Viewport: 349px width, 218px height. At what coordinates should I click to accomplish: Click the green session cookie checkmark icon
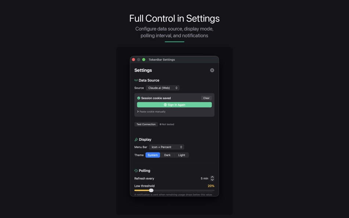coord(138,98)
